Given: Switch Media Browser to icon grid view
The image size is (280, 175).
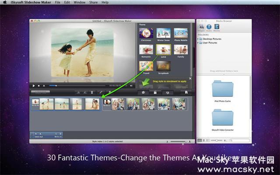Looking at the screenshot, I should point(199,140).
